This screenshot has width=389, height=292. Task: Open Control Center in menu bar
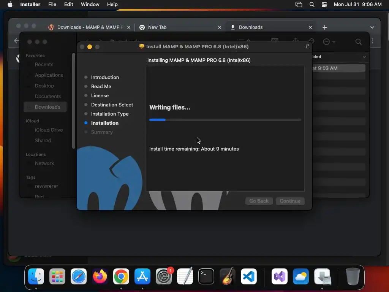(324, 5)
